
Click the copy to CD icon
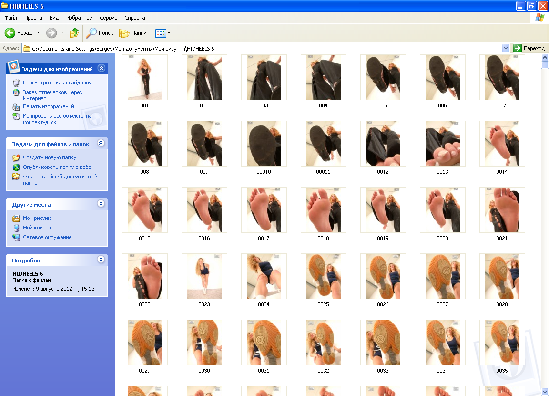click(16, 116)
